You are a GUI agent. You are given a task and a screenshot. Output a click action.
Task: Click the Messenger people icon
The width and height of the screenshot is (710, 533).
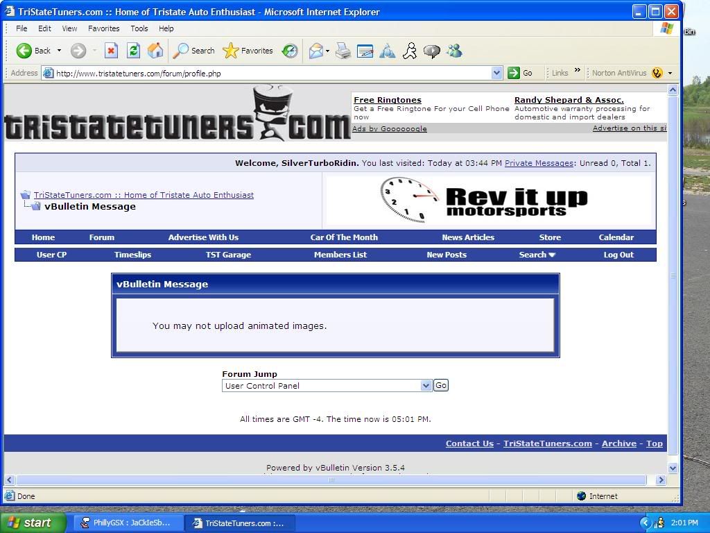tap(454, 51)
